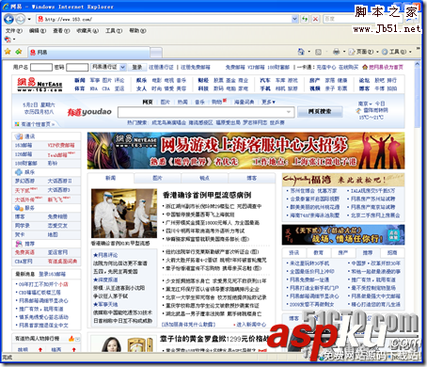Open the 汽车 channel link
427x367 pixels.
point(265,80)
